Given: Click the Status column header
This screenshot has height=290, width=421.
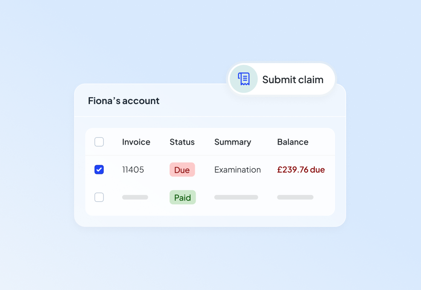Looking at the screenshot, I should click(182, 142).
